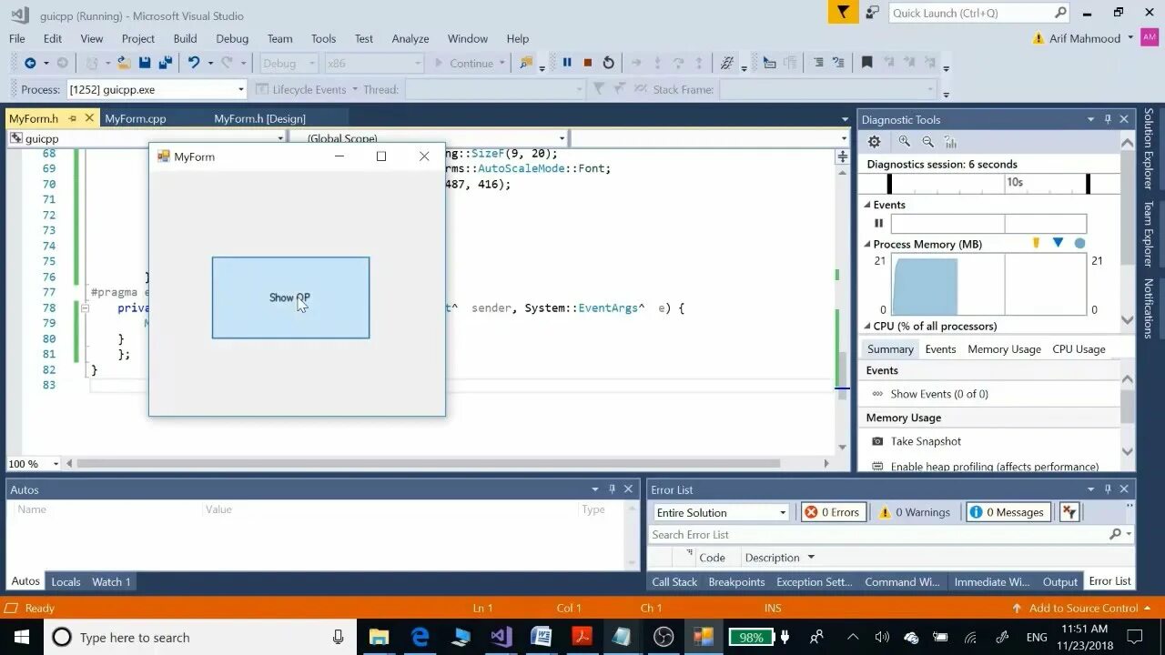Switch to the MyForm.cpp tab
The height and width of the screenshot is (655, 1165).
(x=136, y=118)
